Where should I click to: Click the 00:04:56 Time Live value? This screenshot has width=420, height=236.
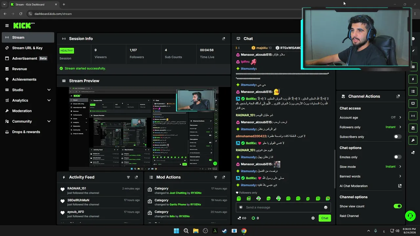point(207,50)
